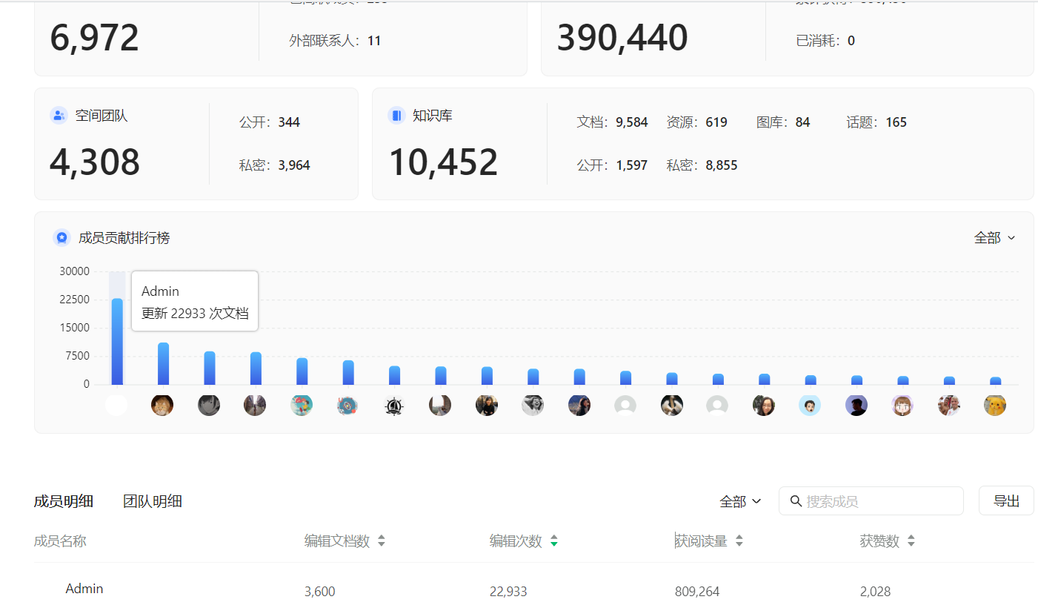Switch to the 团队明细 tab

[x=153, y=501]
